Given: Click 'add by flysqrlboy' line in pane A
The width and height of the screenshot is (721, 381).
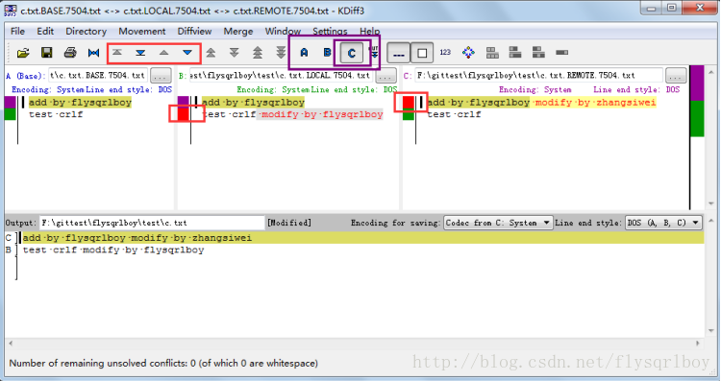Looking at the screenshot, I should point(80,103).
